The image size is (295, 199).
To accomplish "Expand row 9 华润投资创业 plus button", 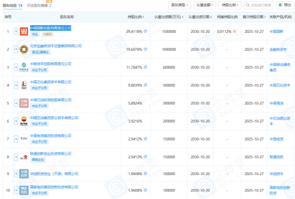I will click(16, 174).
